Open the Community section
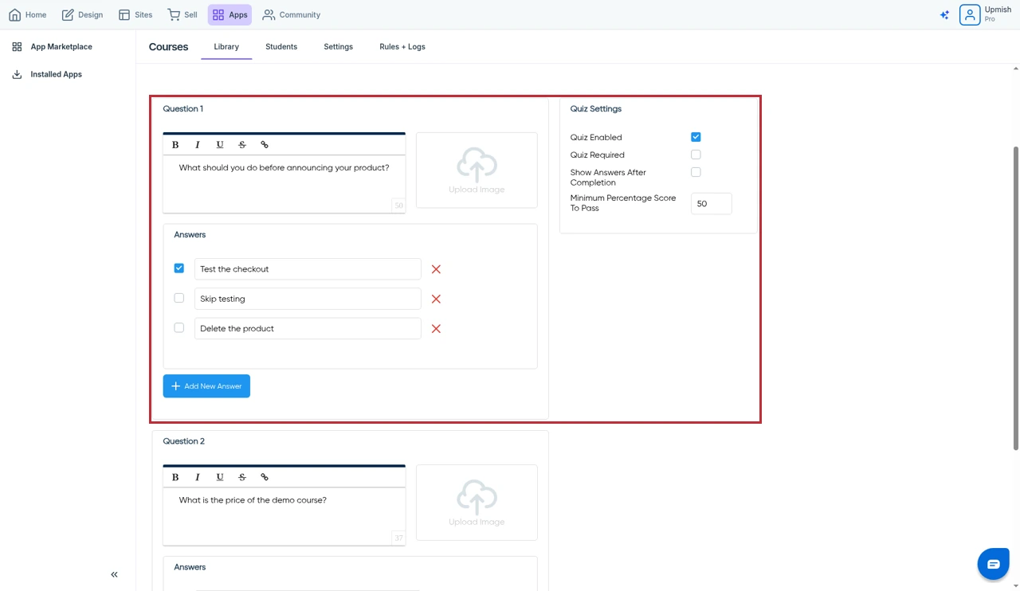Image resolution: width=1020 pixels, height=591 pixels. click(x=292, y=14)
